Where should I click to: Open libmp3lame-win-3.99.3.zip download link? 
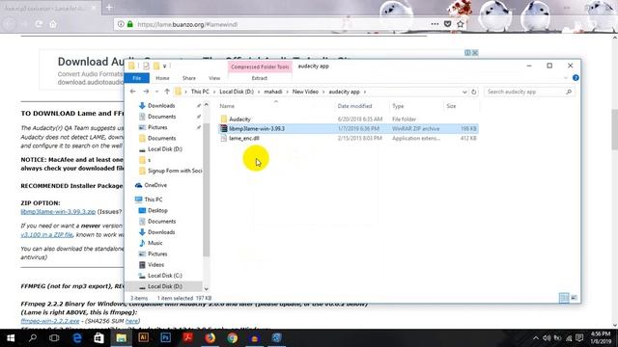tap(58, 212)
